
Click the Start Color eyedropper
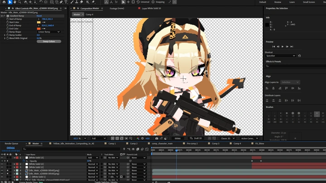[x=43, y=22]
